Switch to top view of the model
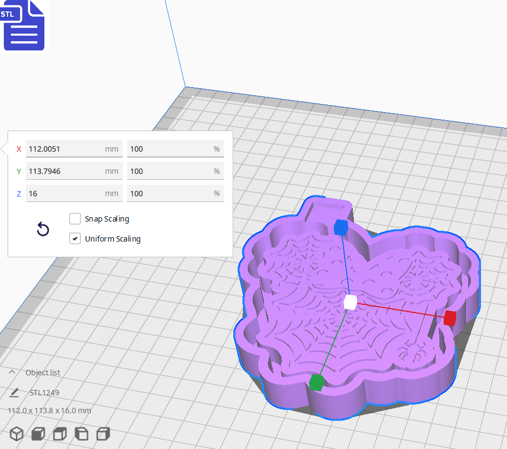 click(59, 434)
